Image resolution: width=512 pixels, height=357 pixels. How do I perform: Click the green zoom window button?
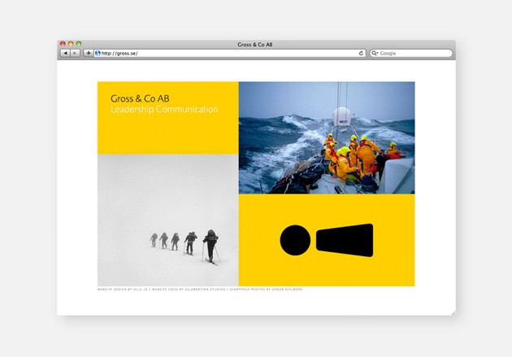[79, 44]
